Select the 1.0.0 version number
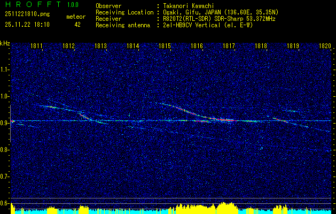 (73, 5)
